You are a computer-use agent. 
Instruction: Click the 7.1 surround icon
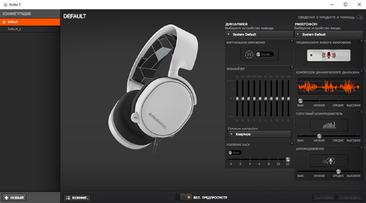point(249,54)
